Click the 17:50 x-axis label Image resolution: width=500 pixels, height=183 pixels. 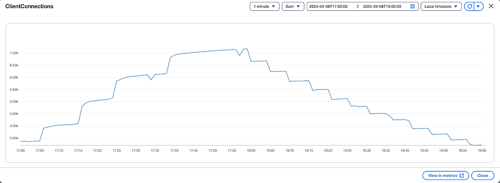[x=213, y=150]
